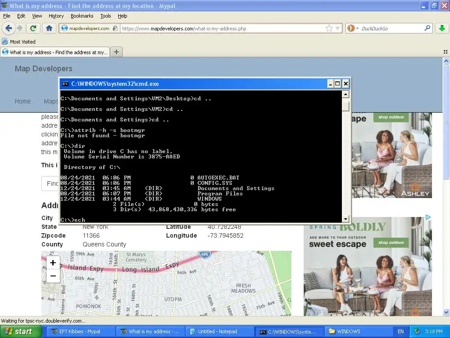This screenshot has width=450, height=338.
Task: Switch to 'What is my address' taskbar item
Action: (149, 331)
